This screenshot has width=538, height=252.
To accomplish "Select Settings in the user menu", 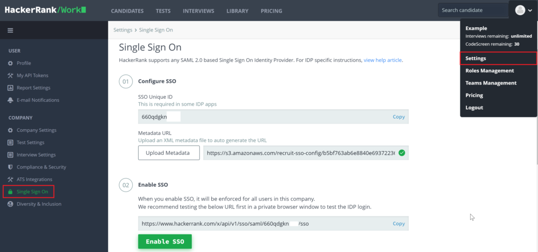I will [x=475, y=58].
